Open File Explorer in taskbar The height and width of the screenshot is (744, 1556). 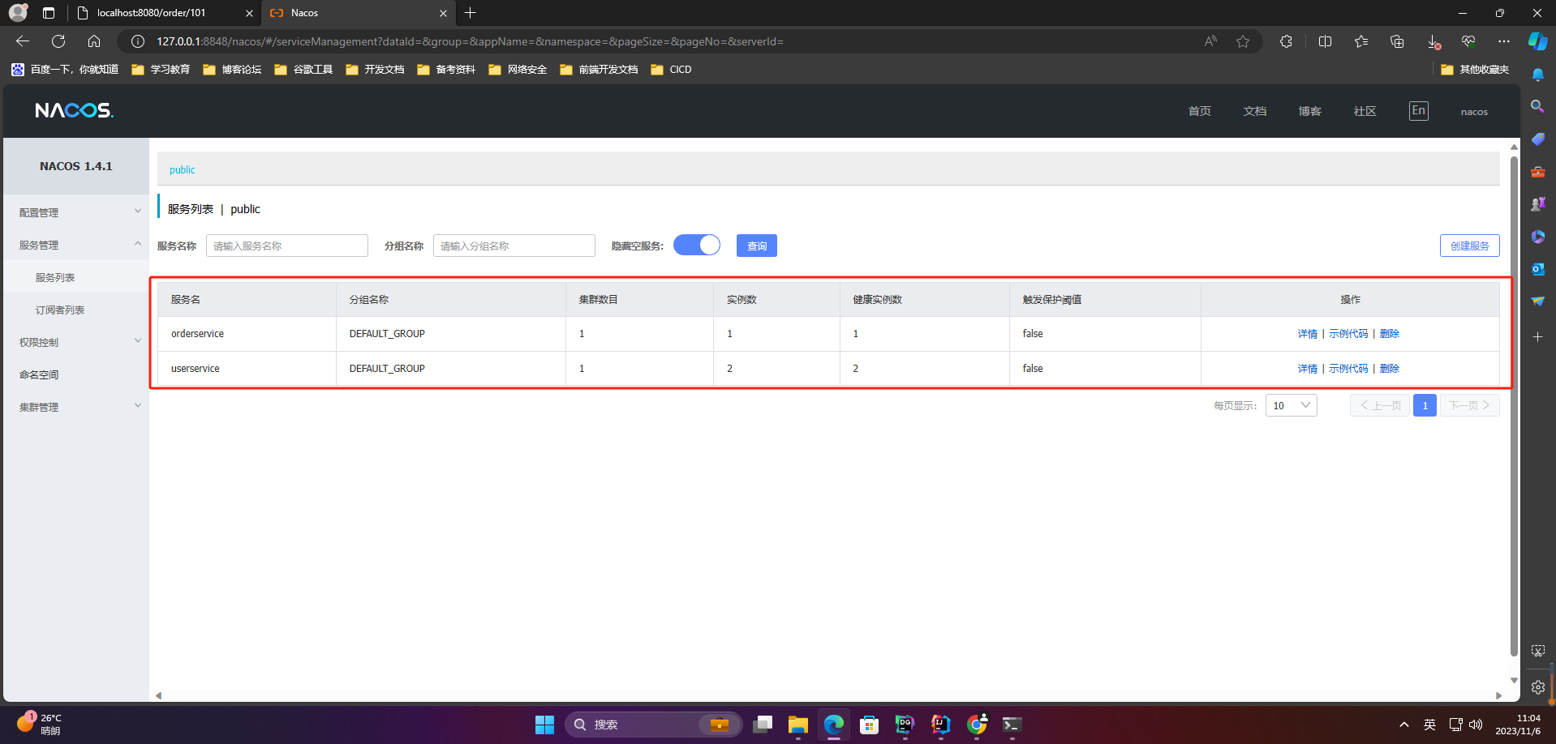pyautogui.click(x=798, y=725)
